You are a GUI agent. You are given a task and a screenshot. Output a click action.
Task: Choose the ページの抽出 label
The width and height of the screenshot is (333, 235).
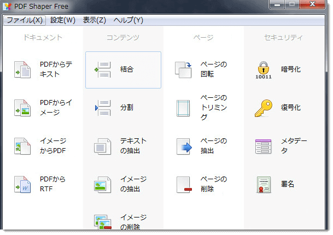click(x=214, y=145)
